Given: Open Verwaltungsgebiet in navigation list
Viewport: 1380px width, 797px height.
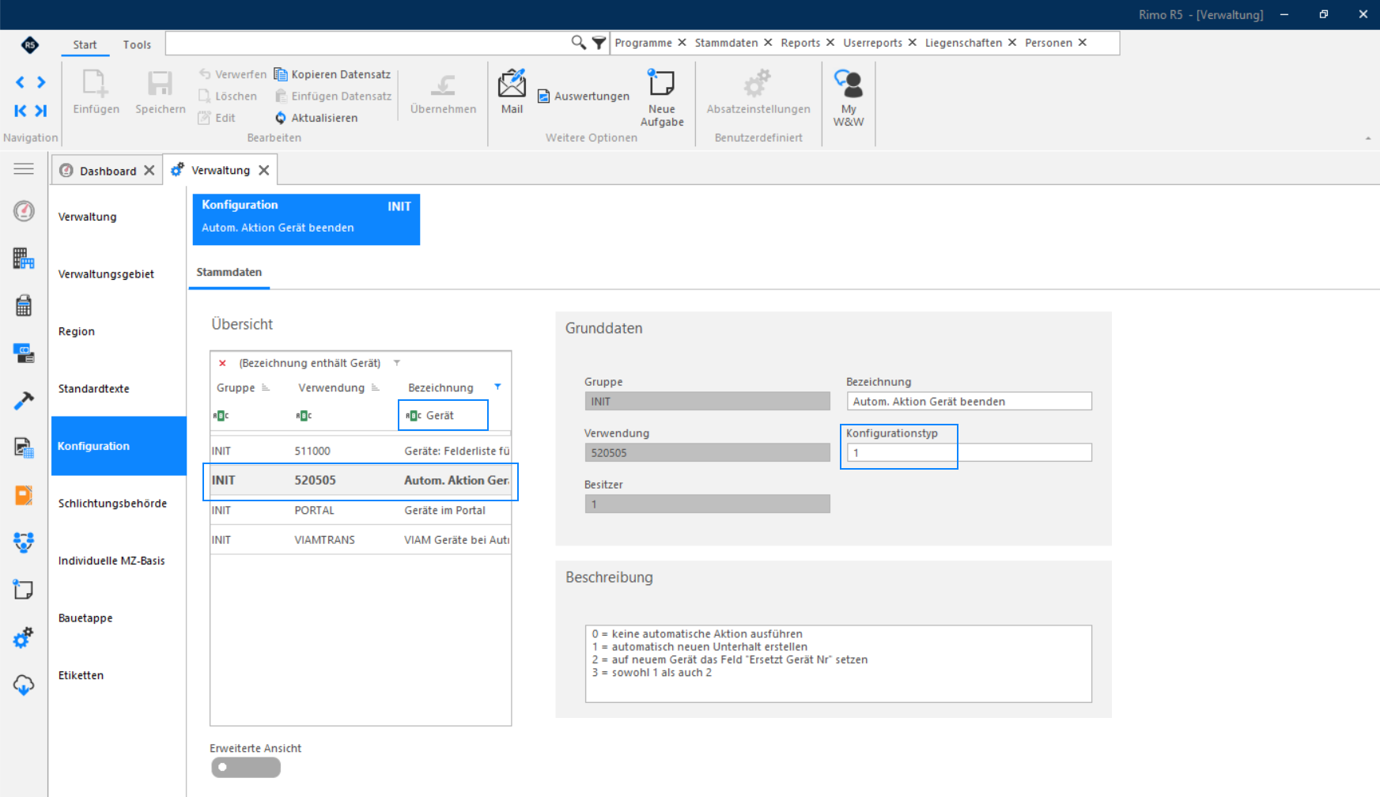Looking at the screenshot, I should [106, 274].
